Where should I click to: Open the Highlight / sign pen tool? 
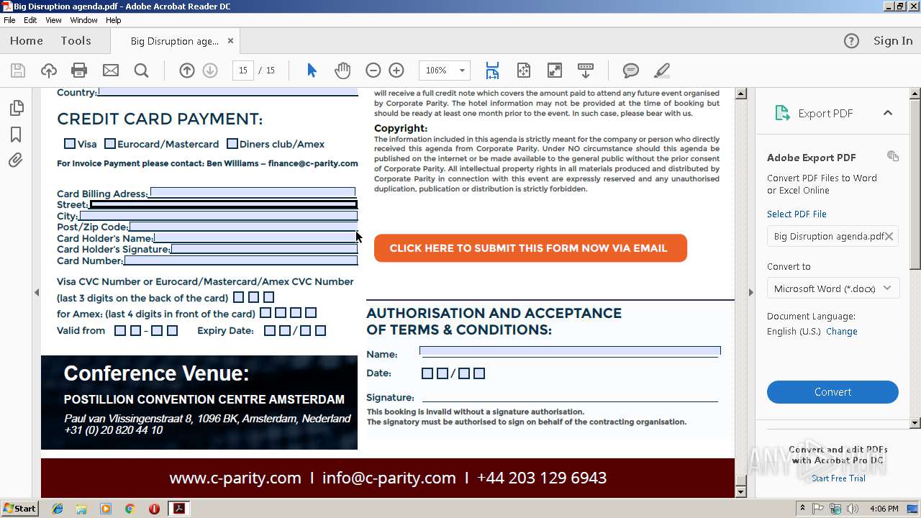point(661,71)
